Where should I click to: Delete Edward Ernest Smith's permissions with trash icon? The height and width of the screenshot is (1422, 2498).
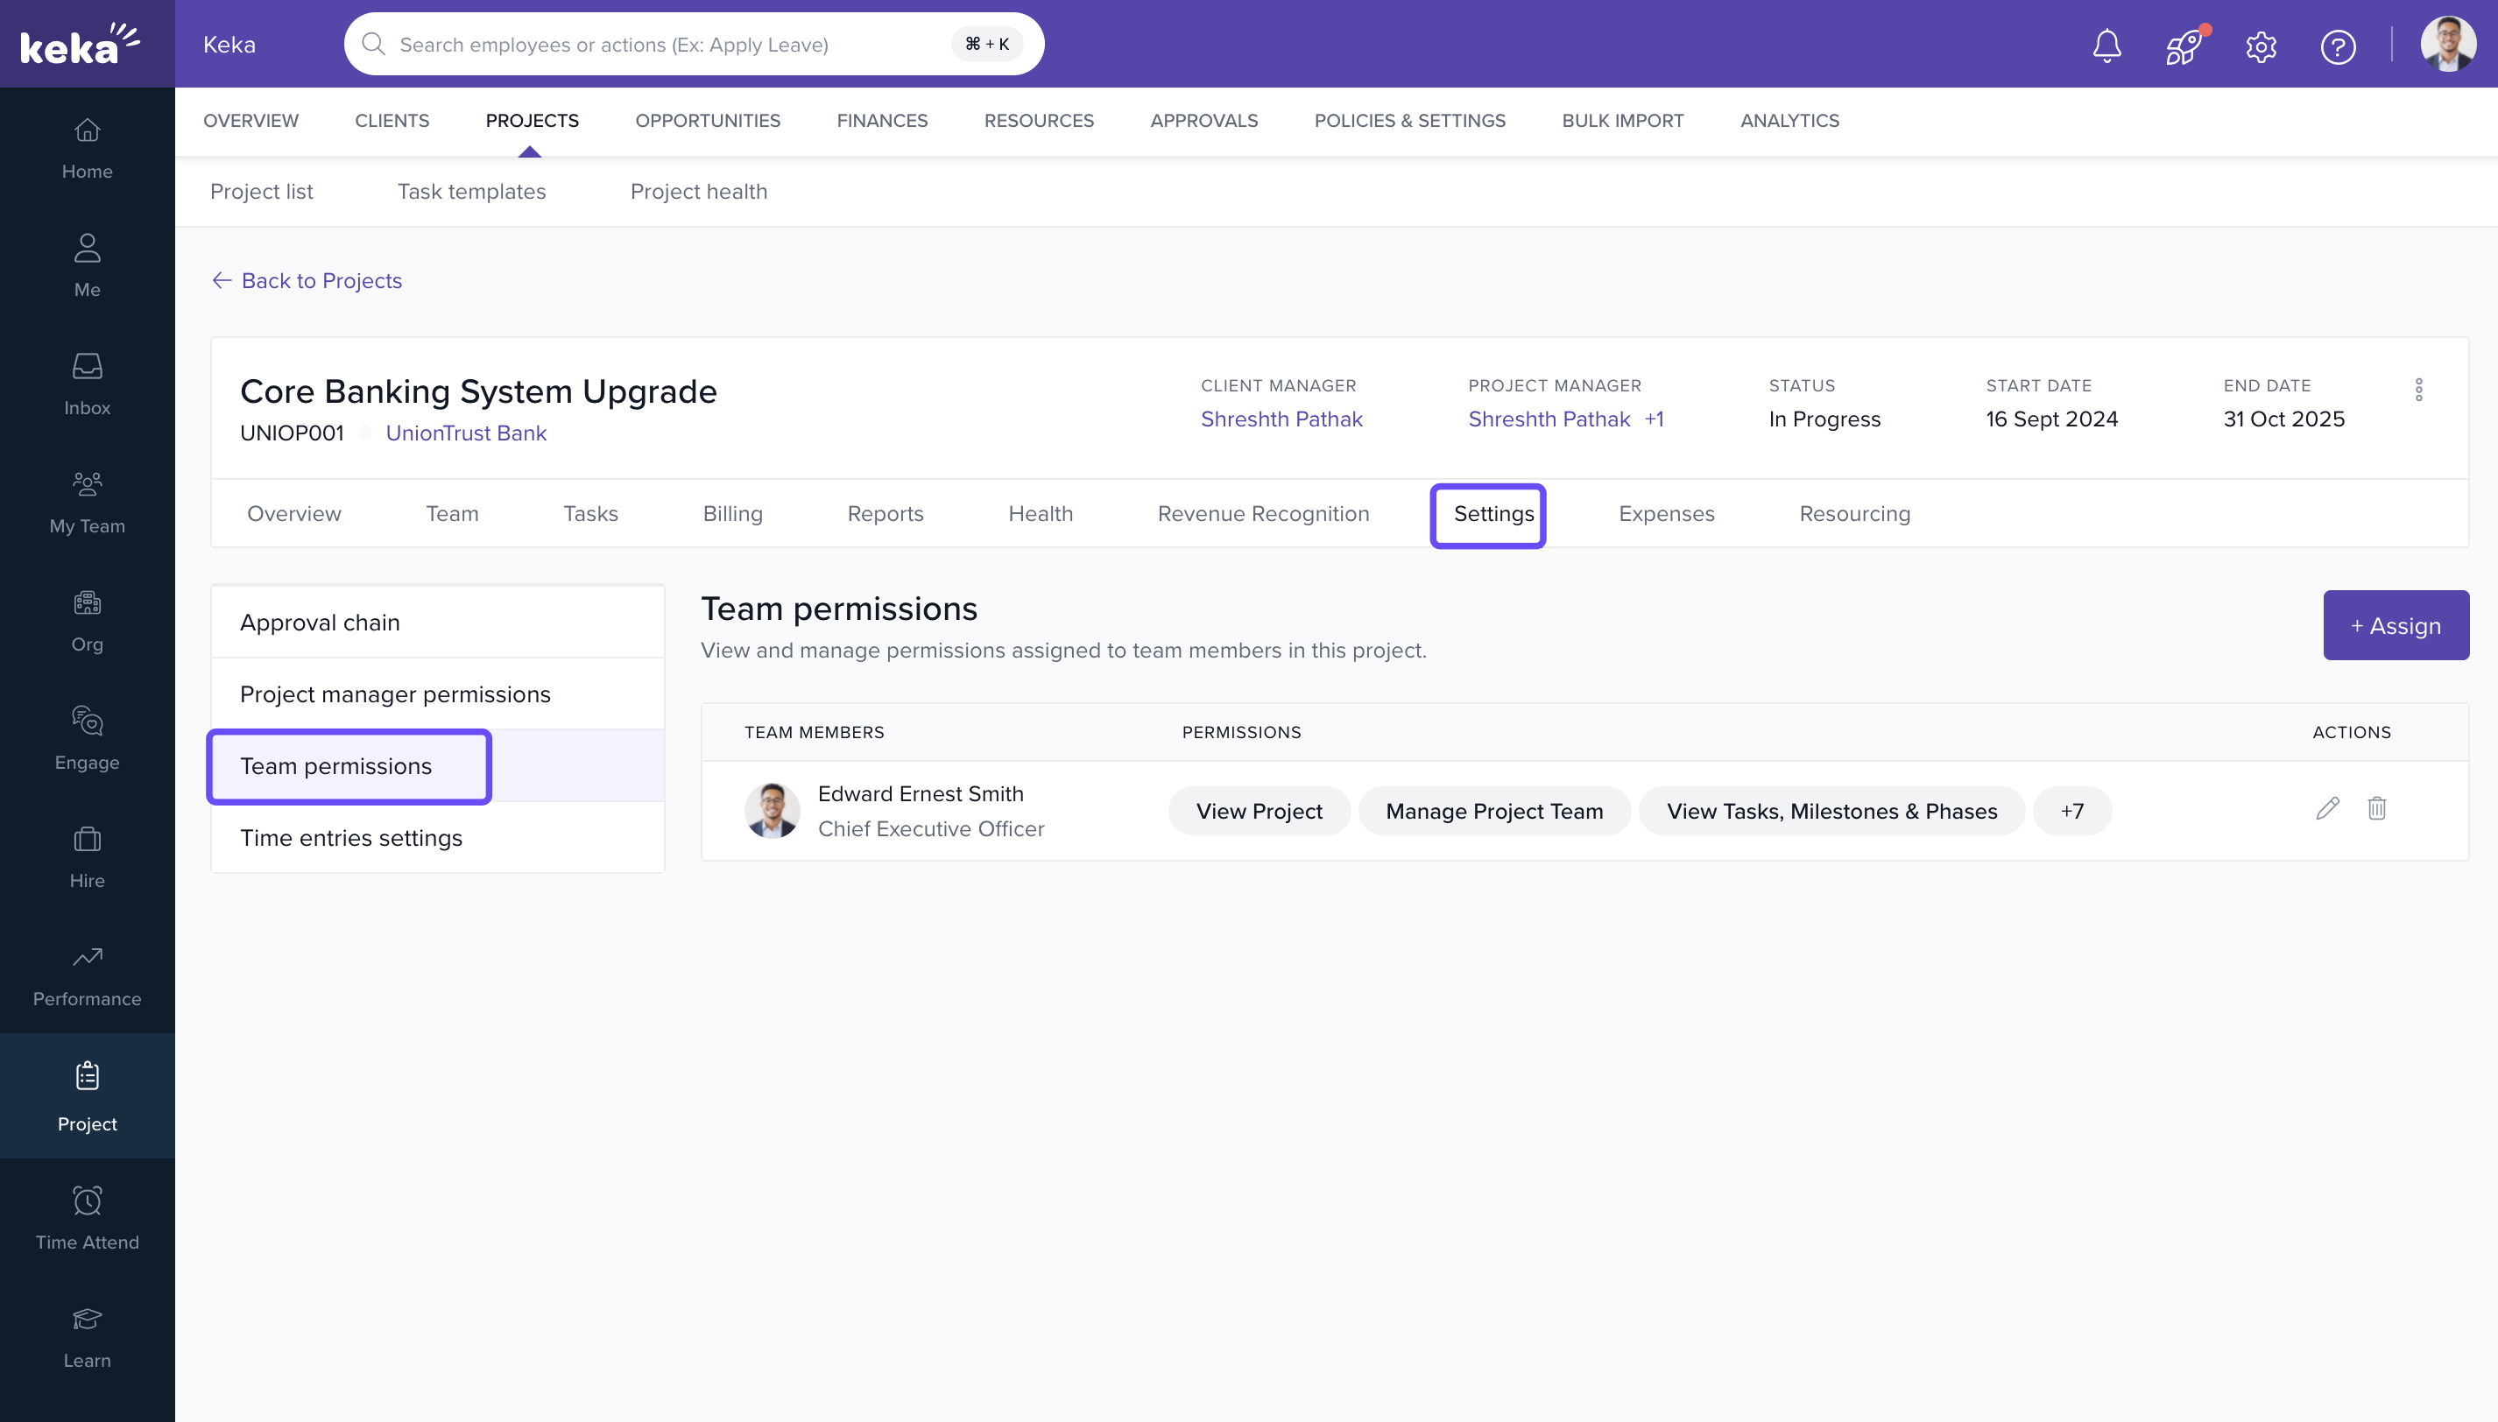pyautogui.click(x=2377, y=809)
